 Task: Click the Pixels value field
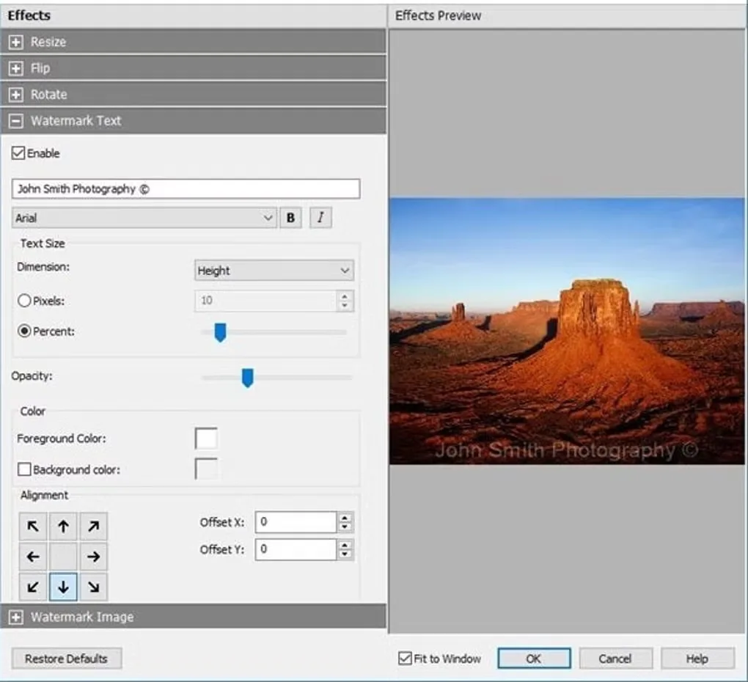pos(265,301)
